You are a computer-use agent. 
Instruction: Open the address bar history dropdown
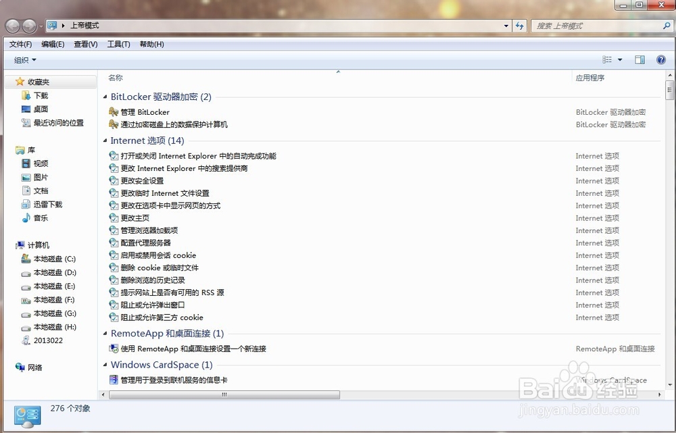click(x=506, y=26)
